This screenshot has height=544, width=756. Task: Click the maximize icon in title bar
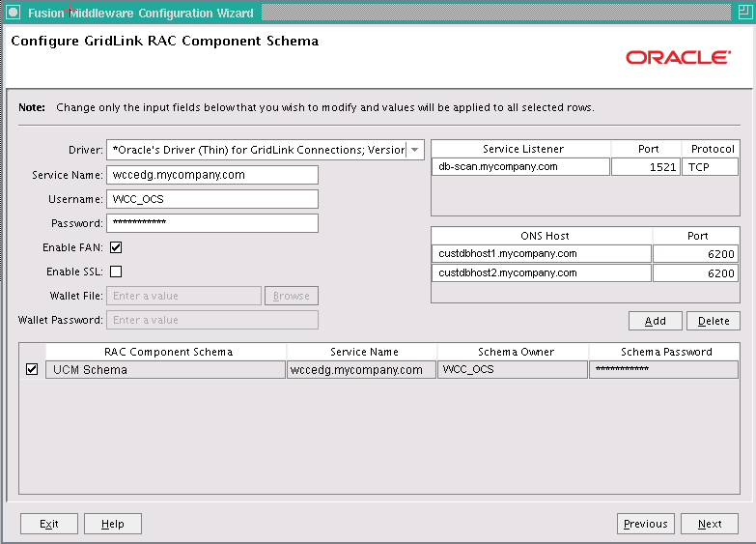(x=745, y=12)
